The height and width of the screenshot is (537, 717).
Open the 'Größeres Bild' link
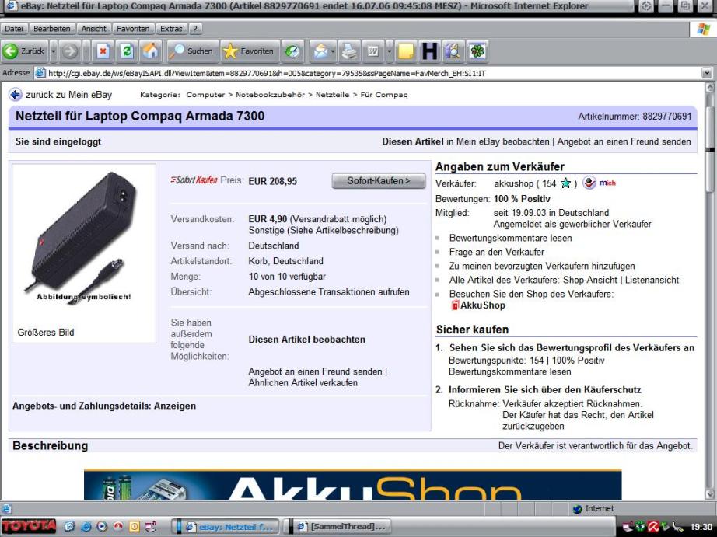click(x=46, y=333)
